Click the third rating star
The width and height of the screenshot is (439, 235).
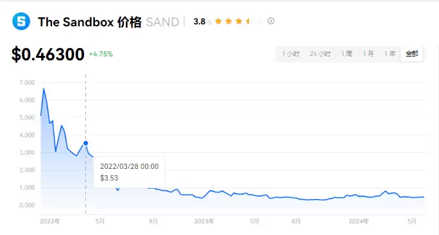coord(239,21)
